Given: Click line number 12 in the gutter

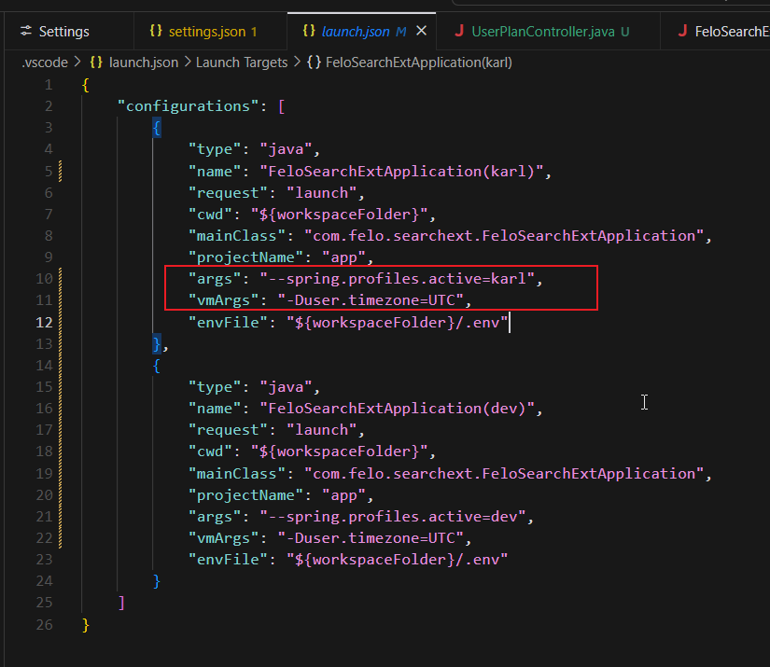Looking at the screenshot, I should pos(44,323).
